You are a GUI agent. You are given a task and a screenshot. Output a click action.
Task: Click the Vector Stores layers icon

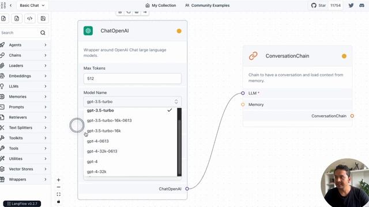pos(2,169)
